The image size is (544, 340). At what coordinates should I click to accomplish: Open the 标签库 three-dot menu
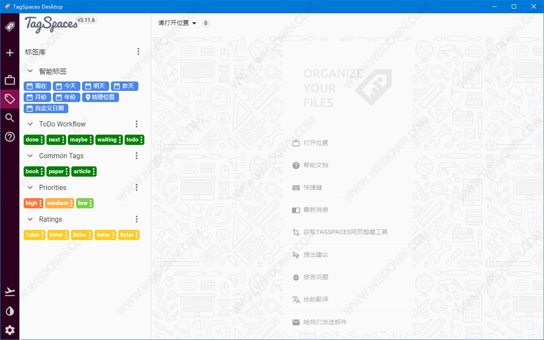click(x=138, y=52)
